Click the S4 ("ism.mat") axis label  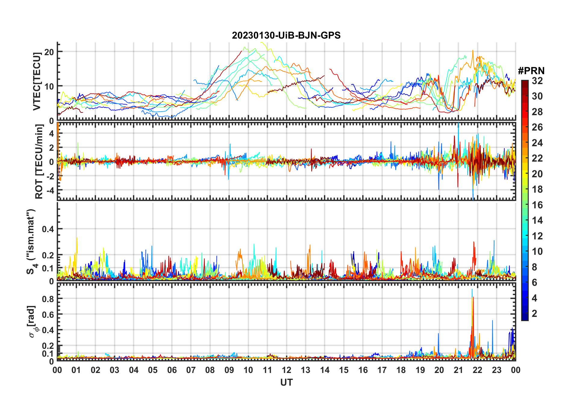click(32, 242)
